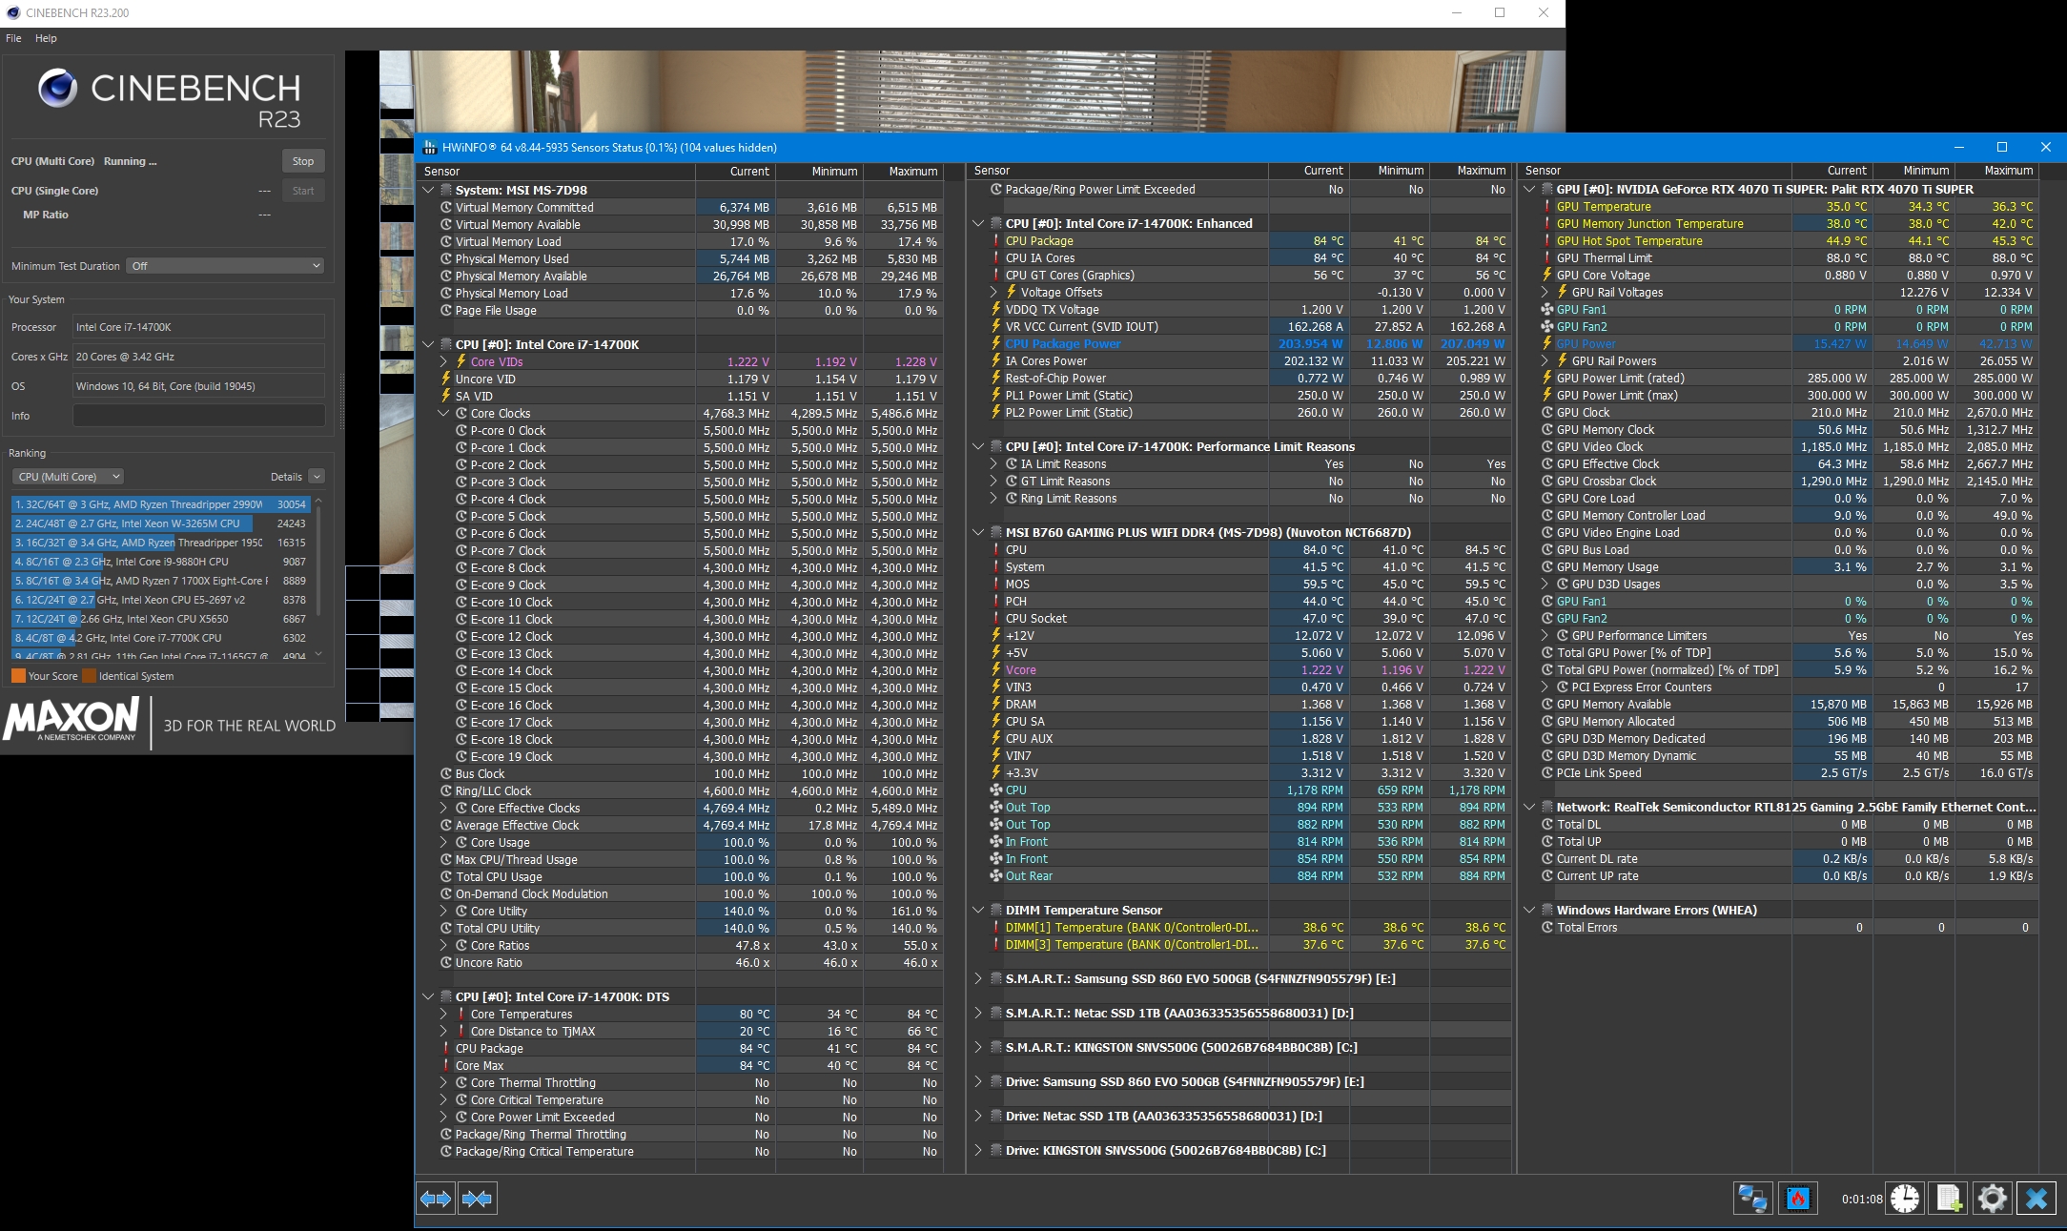
Task: Open the CPU (Multi Core) ranking dropdown
Action: click(x=69, y=477)
